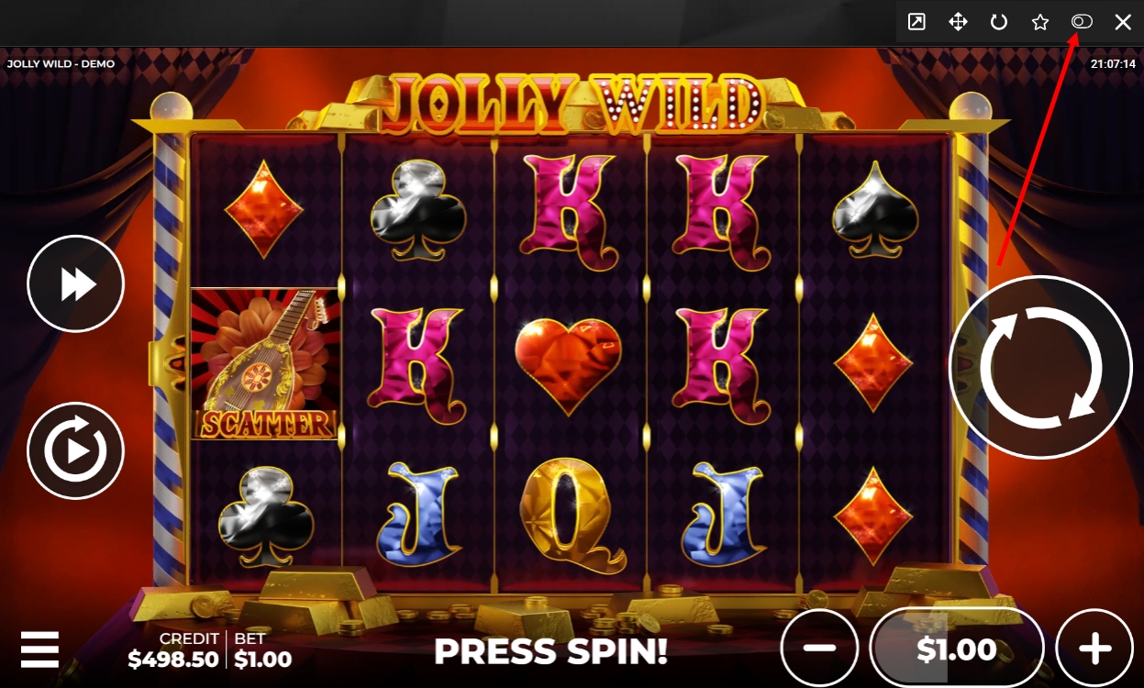Click the BET $1.00 display in bottom bar

[262, 649]
